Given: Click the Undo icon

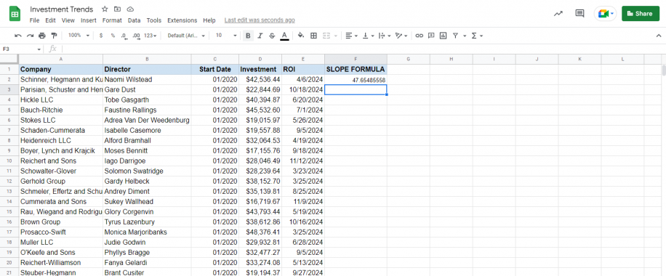Looking at the screenshot, I should coord(18,36).
